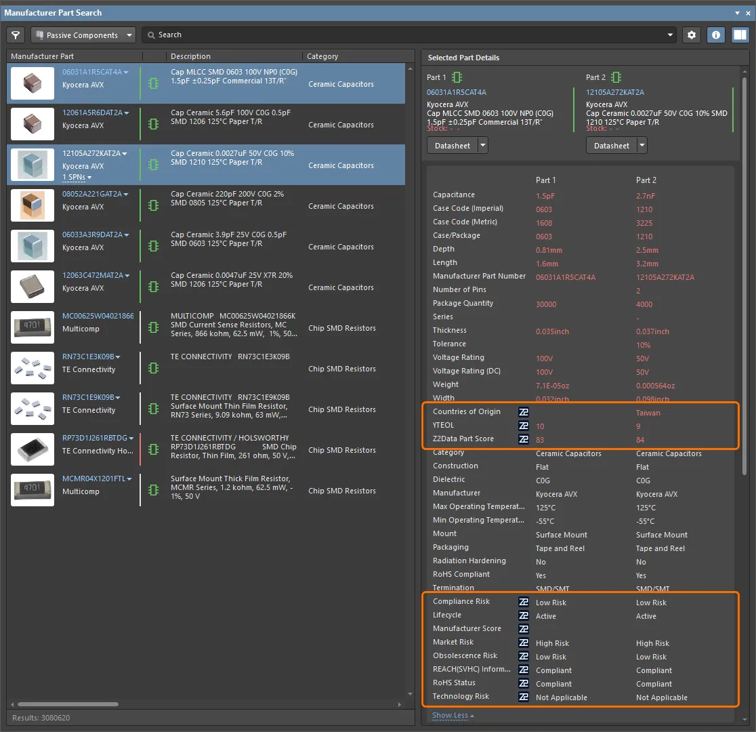
Task: Expand the search history dropdown arrow
Action: click(671, 35)
